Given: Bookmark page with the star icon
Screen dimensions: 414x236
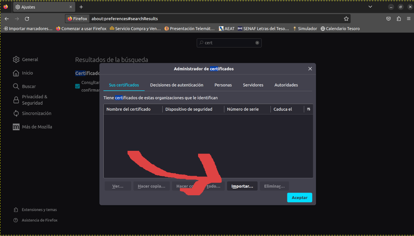Looking at the screenshot, I should coord(346,19).
